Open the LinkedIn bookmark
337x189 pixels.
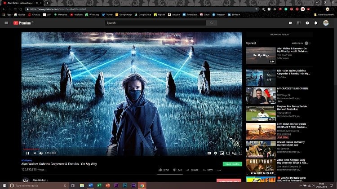(x=234, y=15)
